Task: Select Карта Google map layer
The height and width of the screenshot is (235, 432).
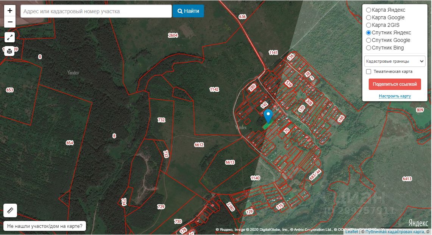Action: click(368, 18)
